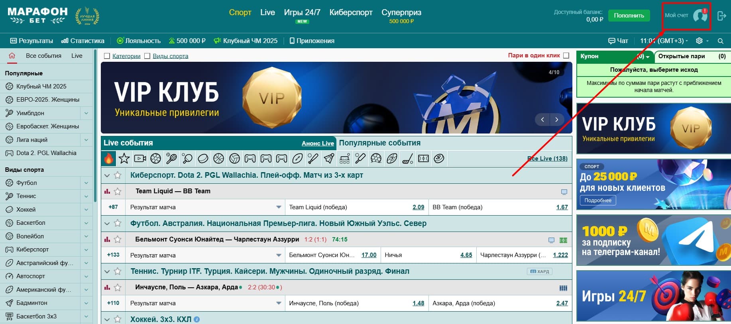Open market dropdown for Team Liquid match
The width and height of the screenshot is (731, 324).
279,207
